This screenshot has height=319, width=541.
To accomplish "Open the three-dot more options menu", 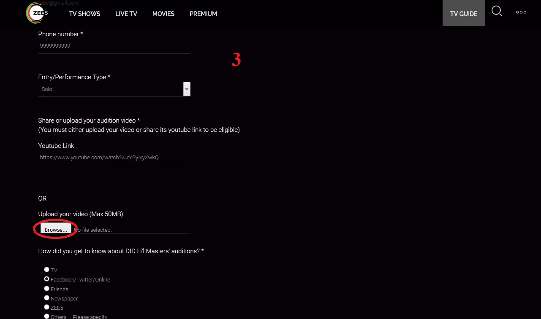I will point(521,12).
